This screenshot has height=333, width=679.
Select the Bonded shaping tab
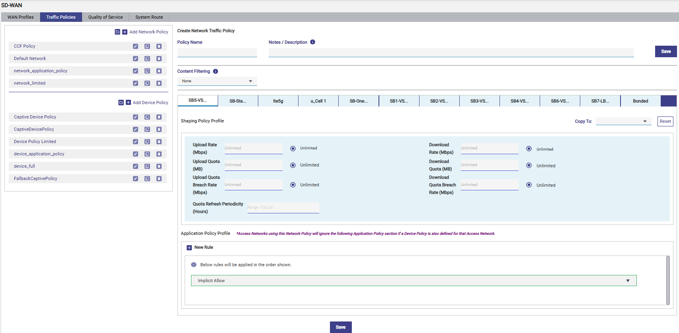pos(640,101)
